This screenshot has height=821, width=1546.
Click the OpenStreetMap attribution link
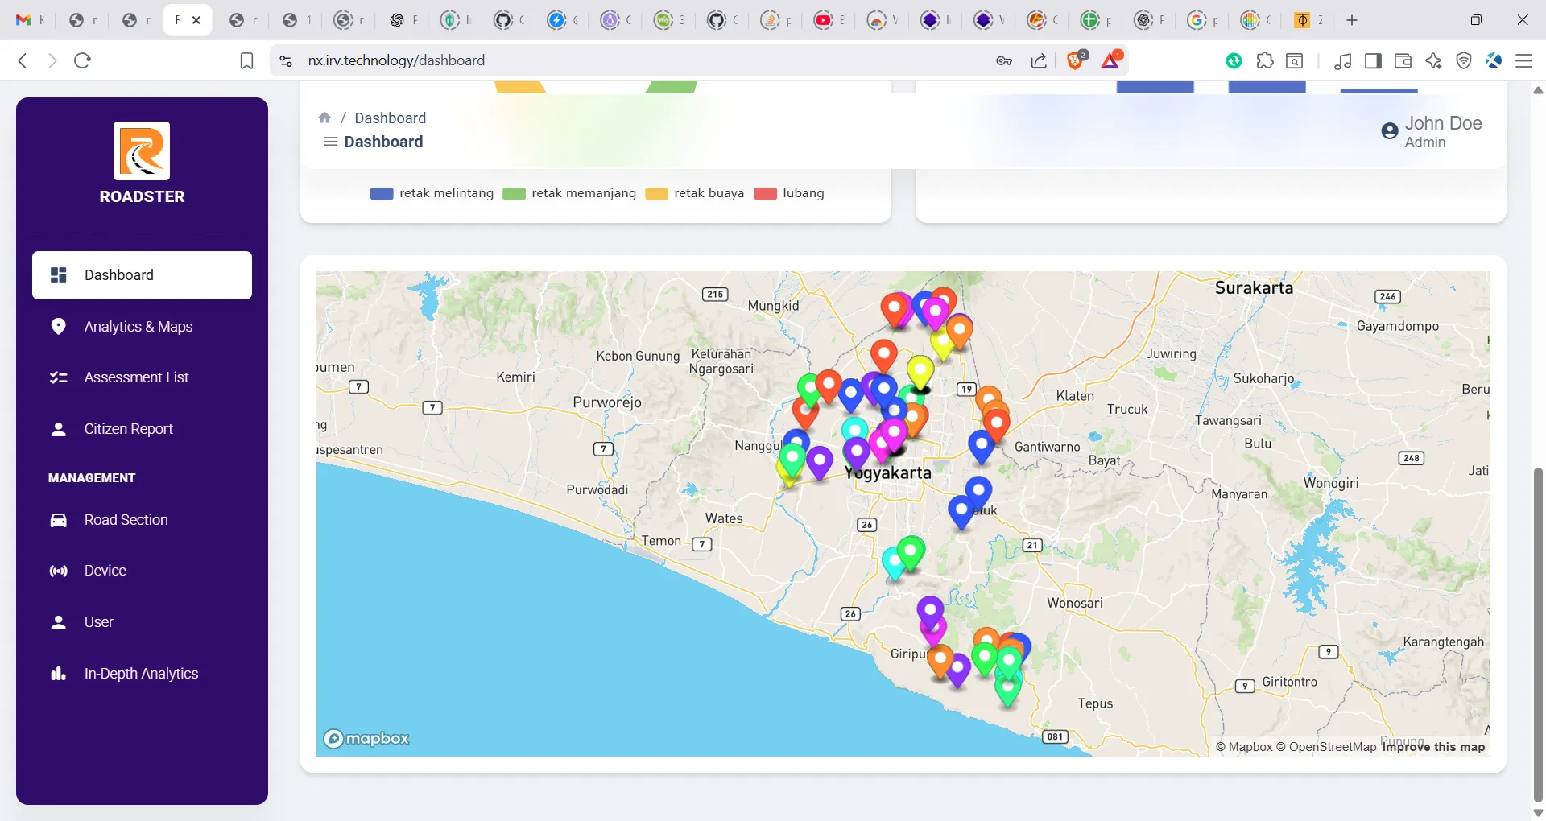pos(1326,747)
